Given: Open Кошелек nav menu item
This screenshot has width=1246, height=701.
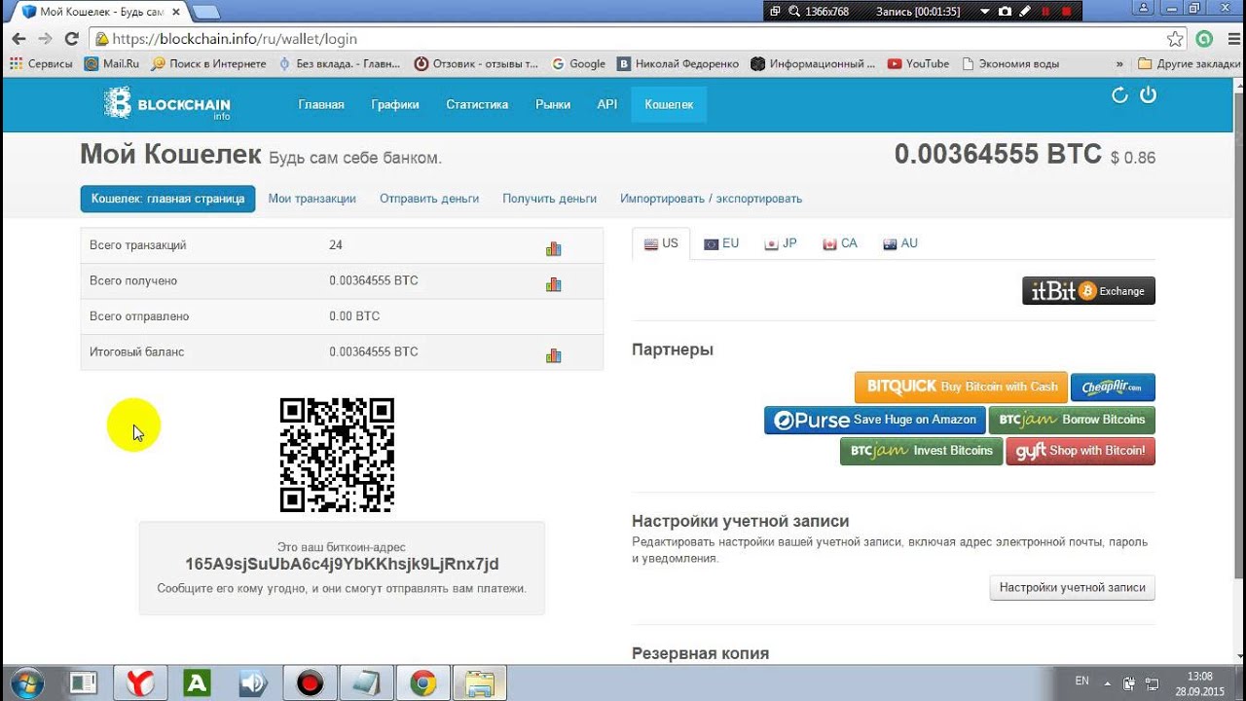Looking at the screenshot, I should (669, 104).
